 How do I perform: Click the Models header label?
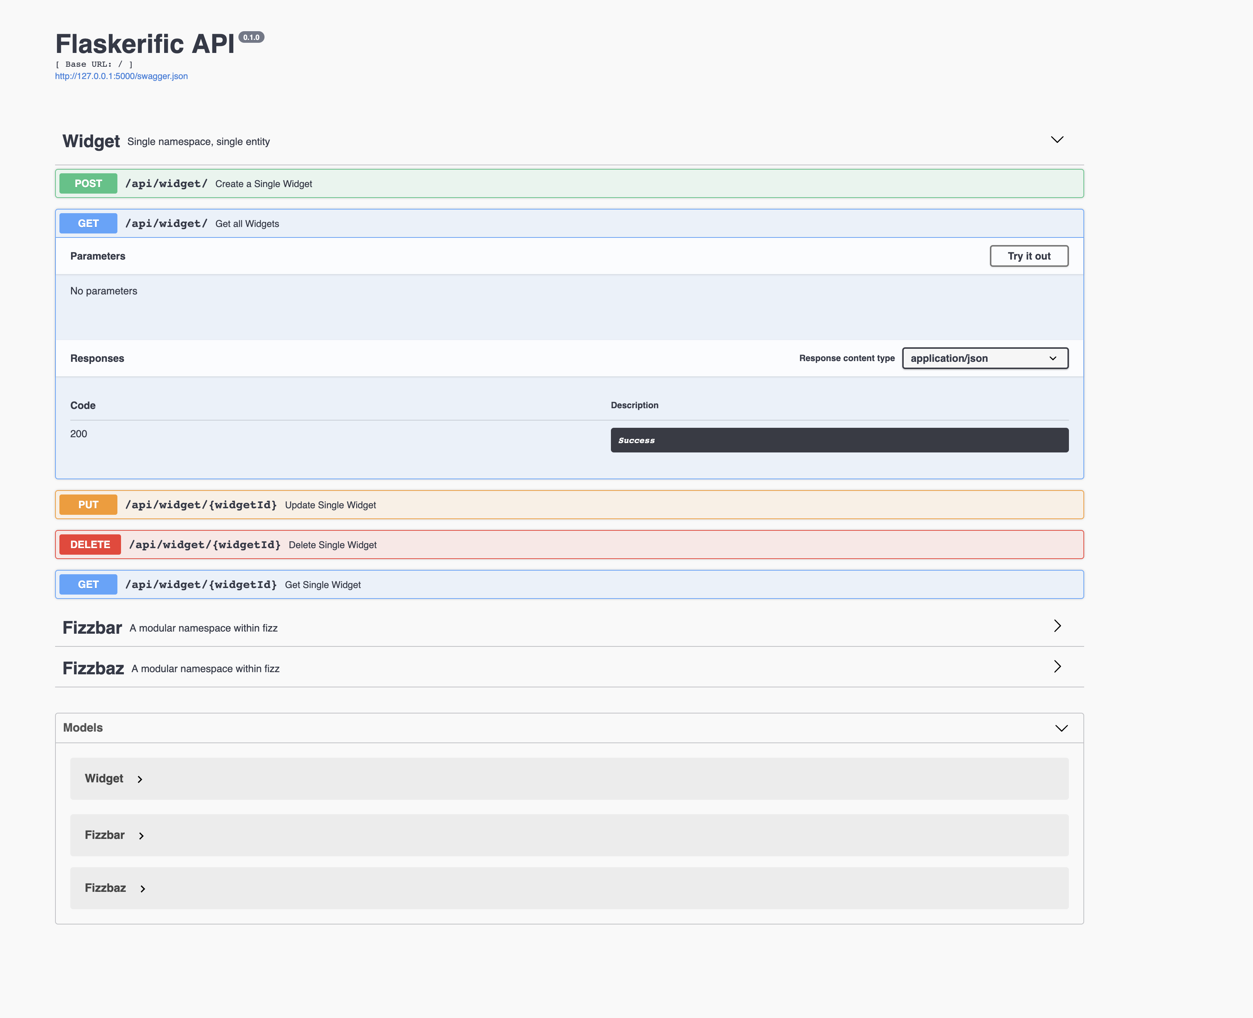(83, 728)
